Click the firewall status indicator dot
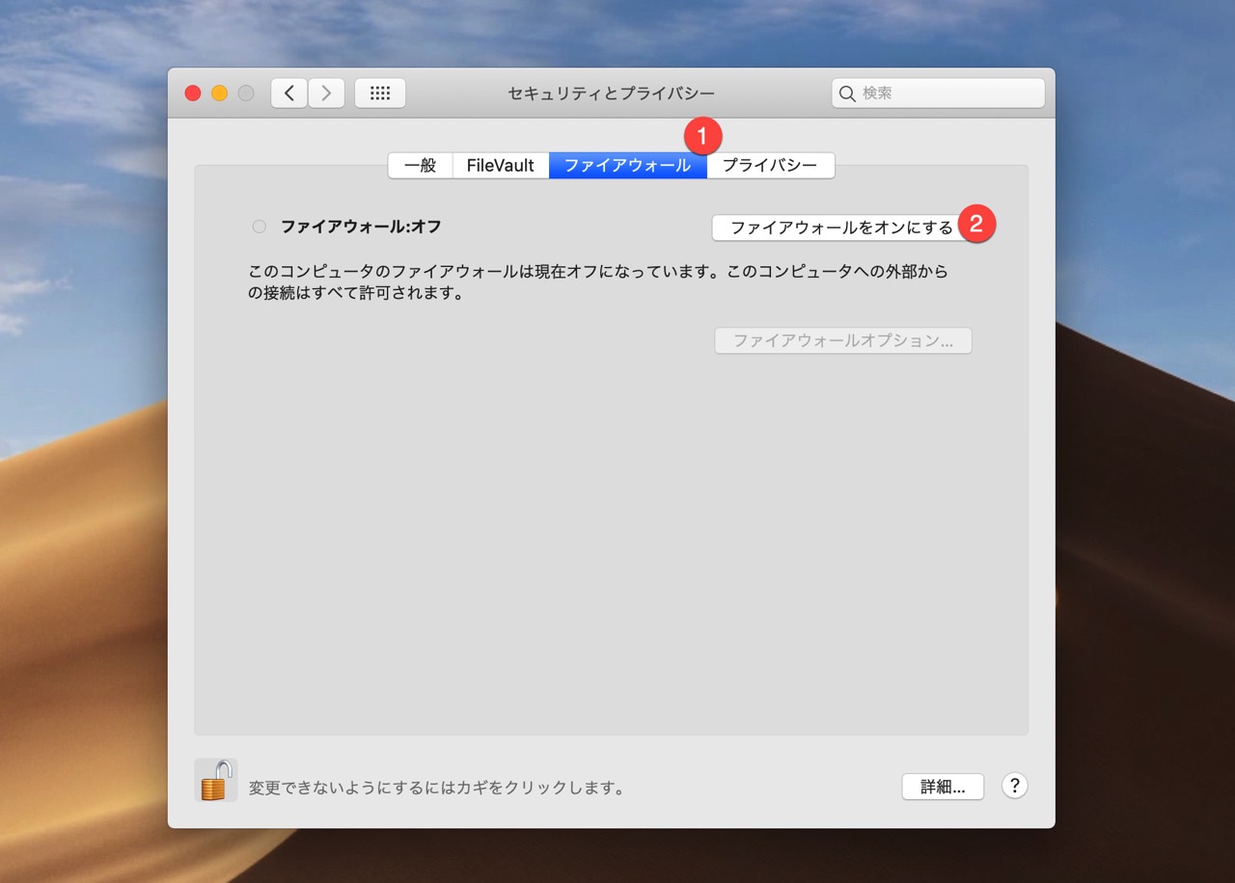The width and height of the screenshot is (1235, 883). pyautogui.click(x=259, y=227)
